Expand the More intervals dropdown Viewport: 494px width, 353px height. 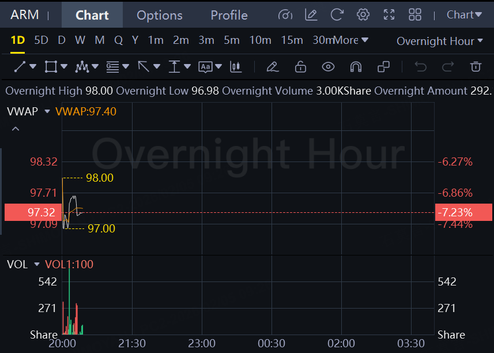(x=351, y=40)
